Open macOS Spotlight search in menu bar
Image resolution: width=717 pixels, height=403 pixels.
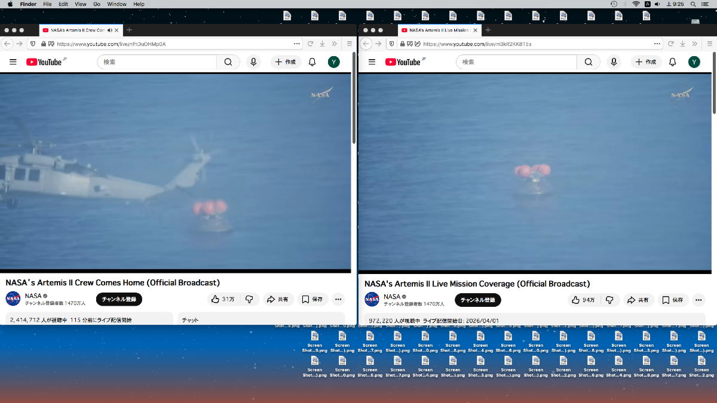[692, 4]
